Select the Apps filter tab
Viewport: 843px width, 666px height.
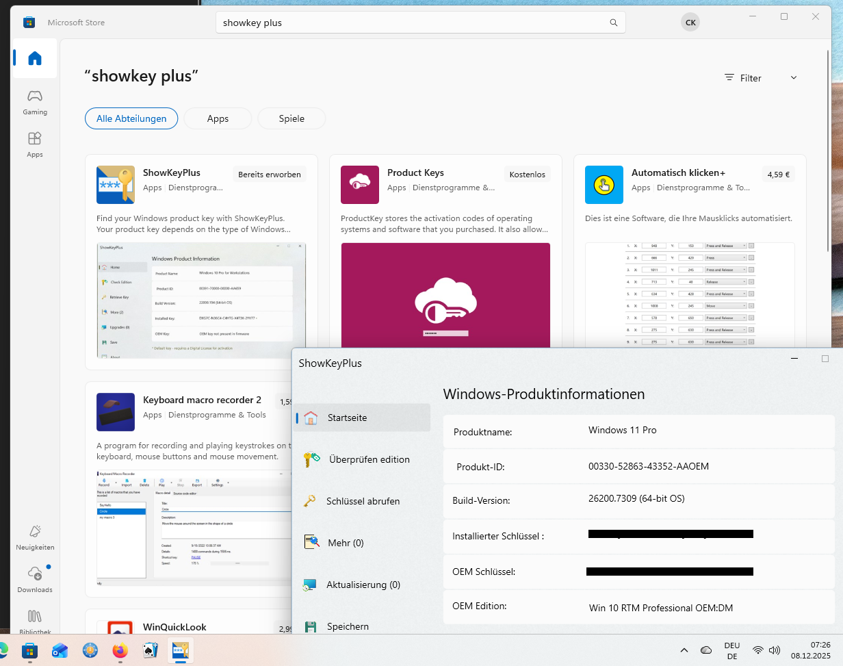(x=218, y=118)
